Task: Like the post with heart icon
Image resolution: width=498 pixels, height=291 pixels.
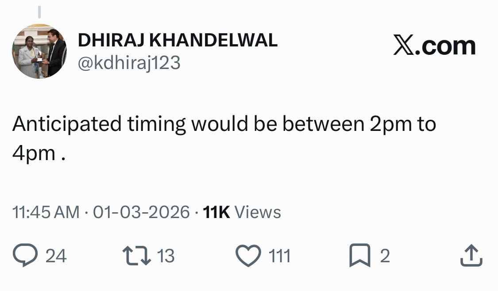Action: point(249,256)
